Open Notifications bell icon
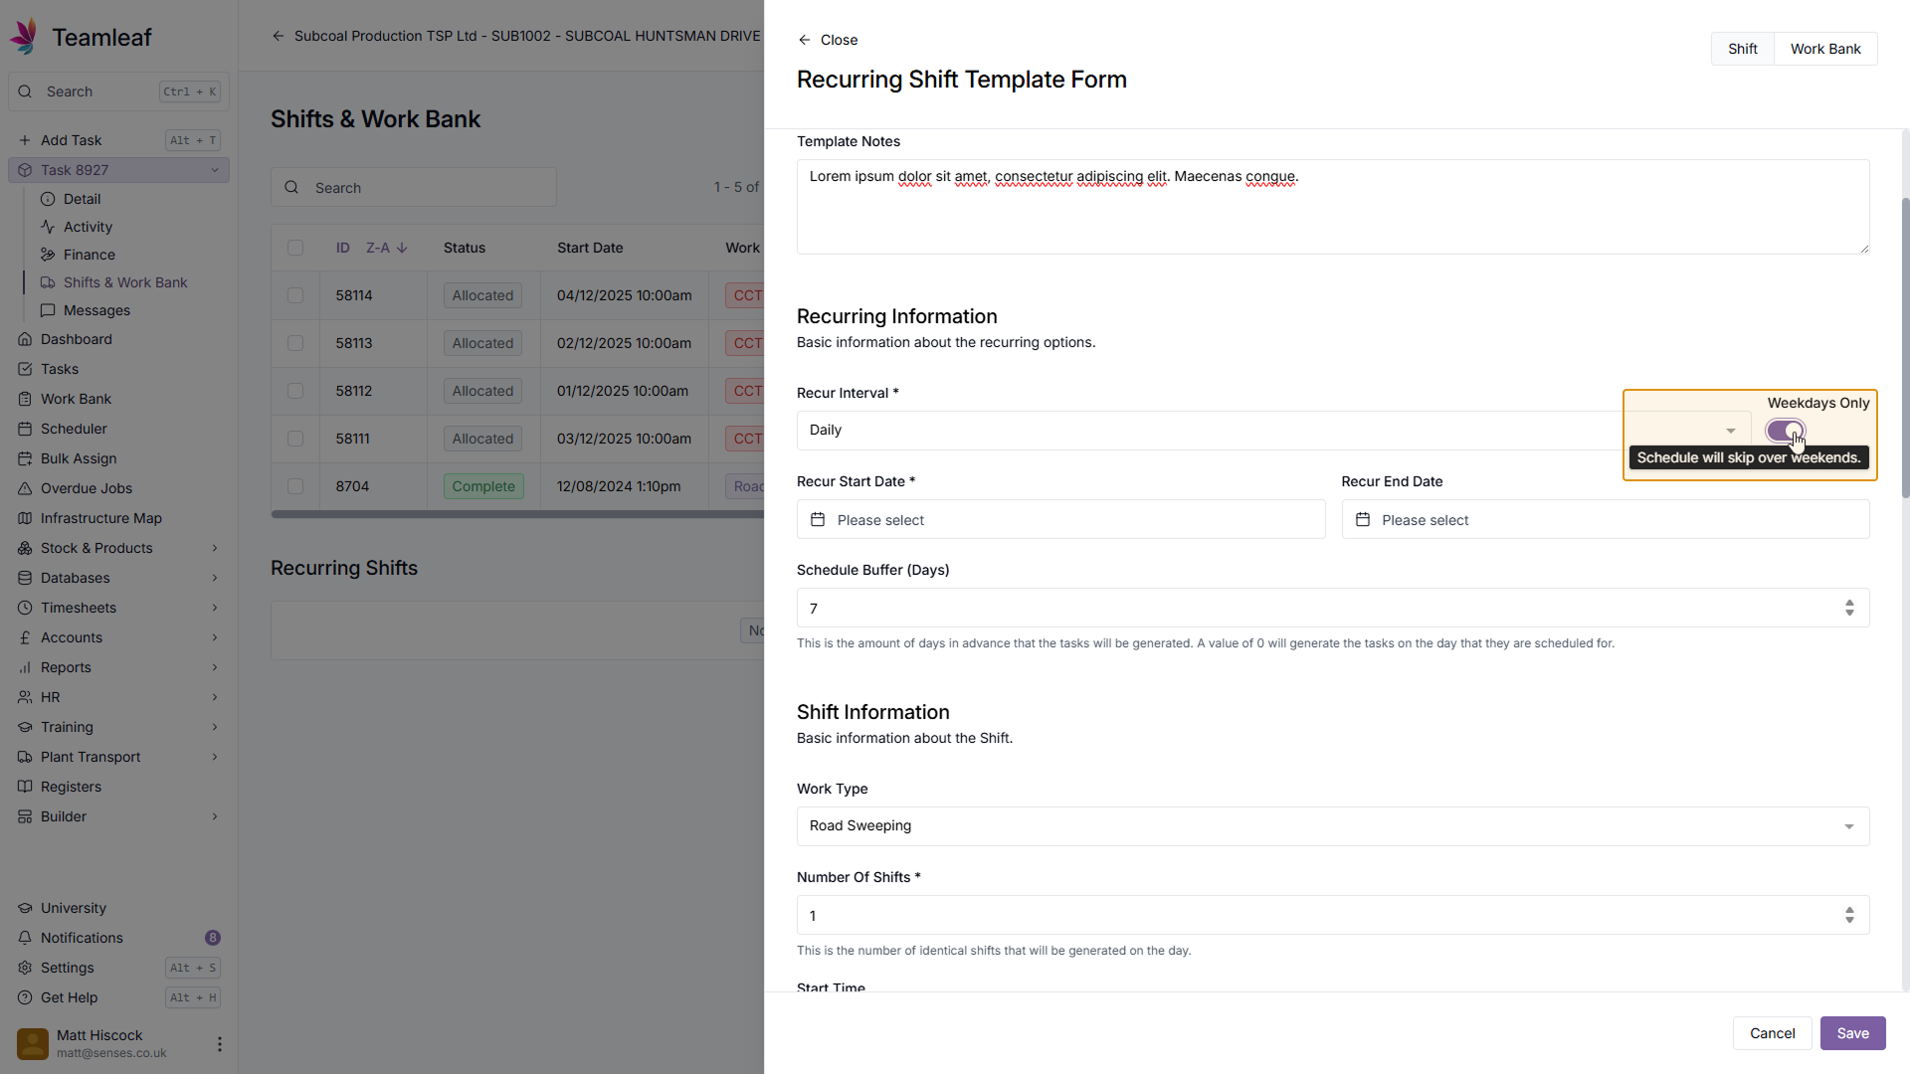The width and height of the screenshot is (1910, 1074). tap(25, 938)
